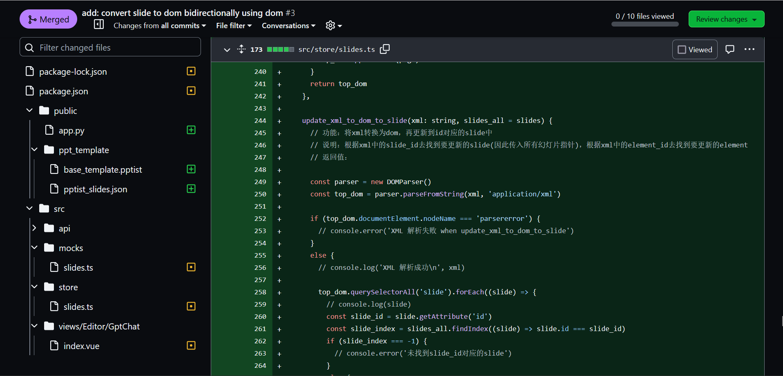This screenshot has height=376, width=783.
Task: Click the Filter changed files search box
Action: pos(110,47)
